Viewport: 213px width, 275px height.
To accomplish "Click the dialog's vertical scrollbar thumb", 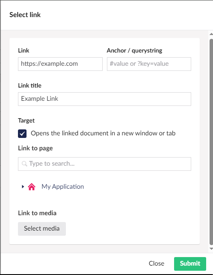I will (211, 142).
